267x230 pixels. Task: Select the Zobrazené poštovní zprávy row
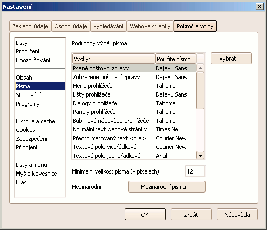[134, 77]
